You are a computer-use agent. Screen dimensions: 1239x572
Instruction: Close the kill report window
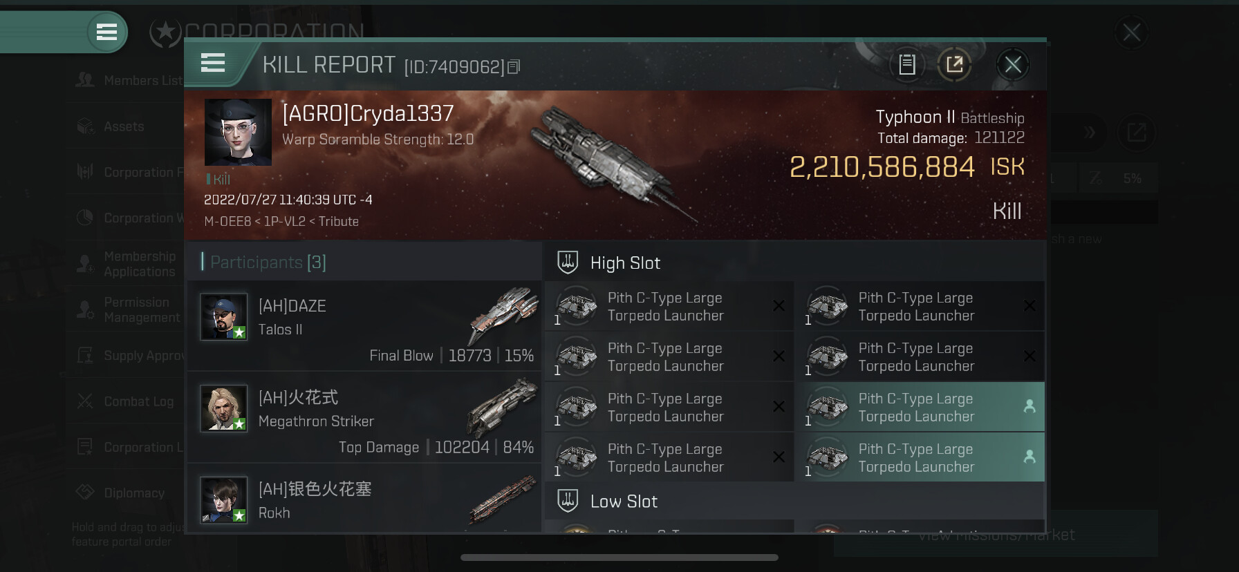pos(1013,65)
